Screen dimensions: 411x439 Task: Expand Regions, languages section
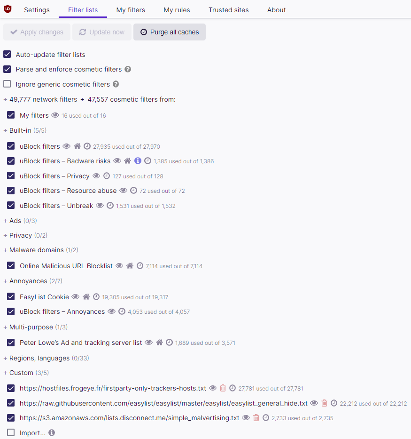(x=46, y=358)
